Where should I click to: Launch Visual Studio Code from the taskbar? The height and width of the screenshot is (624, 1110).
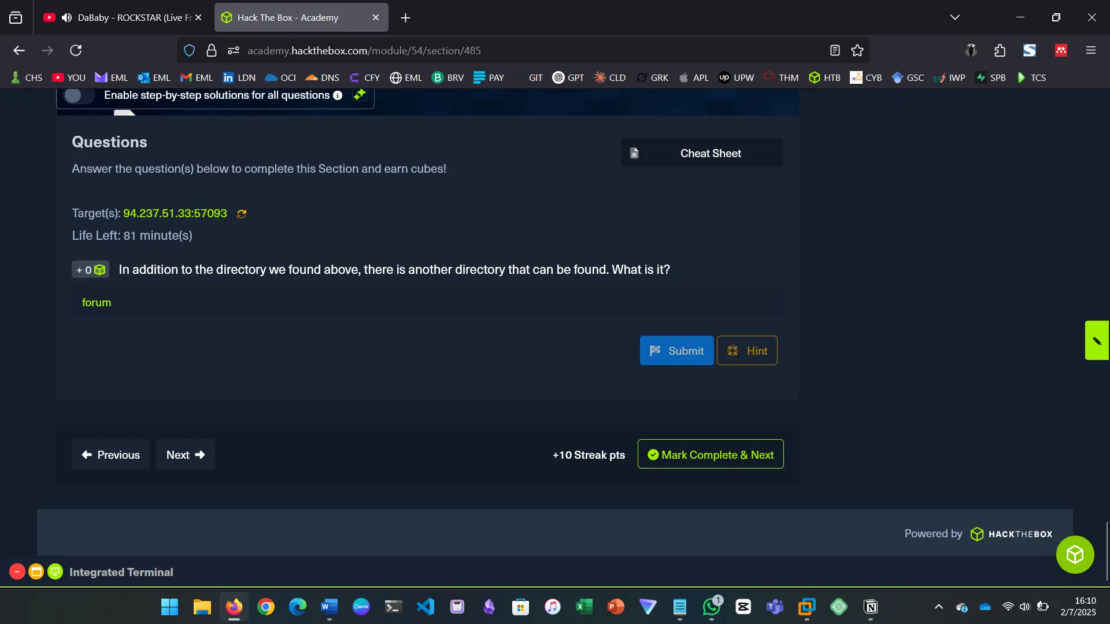click(425, 607)
